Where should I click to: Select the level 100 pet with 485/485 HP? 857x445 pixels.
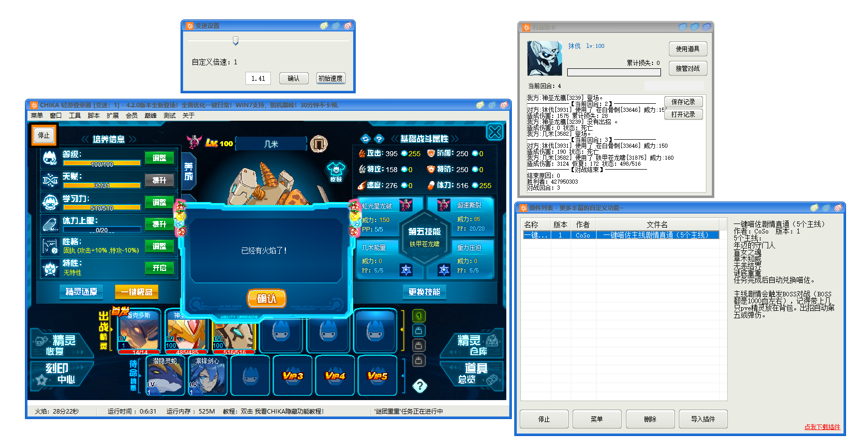click(x=186, y=331)
